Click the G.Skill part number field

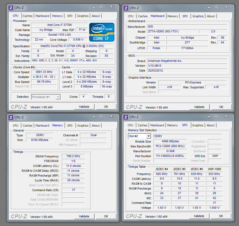pos(170,156)
